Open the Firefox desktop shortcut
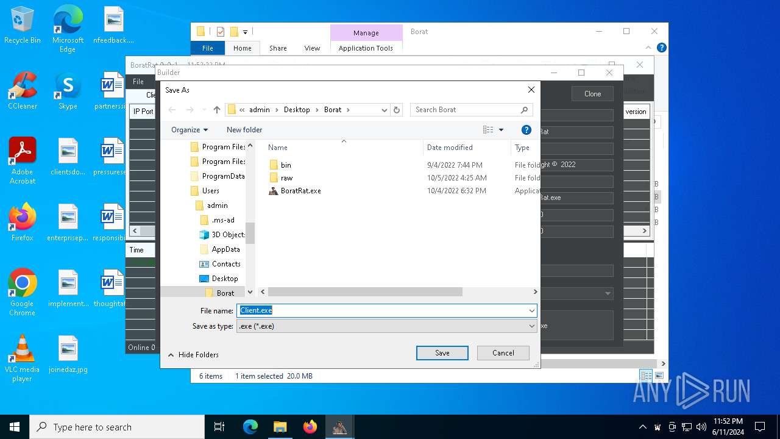 [x=23, y=223]
